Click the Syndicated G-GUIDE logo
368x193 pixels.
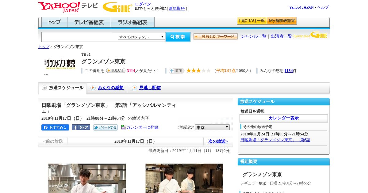[310, 35]
